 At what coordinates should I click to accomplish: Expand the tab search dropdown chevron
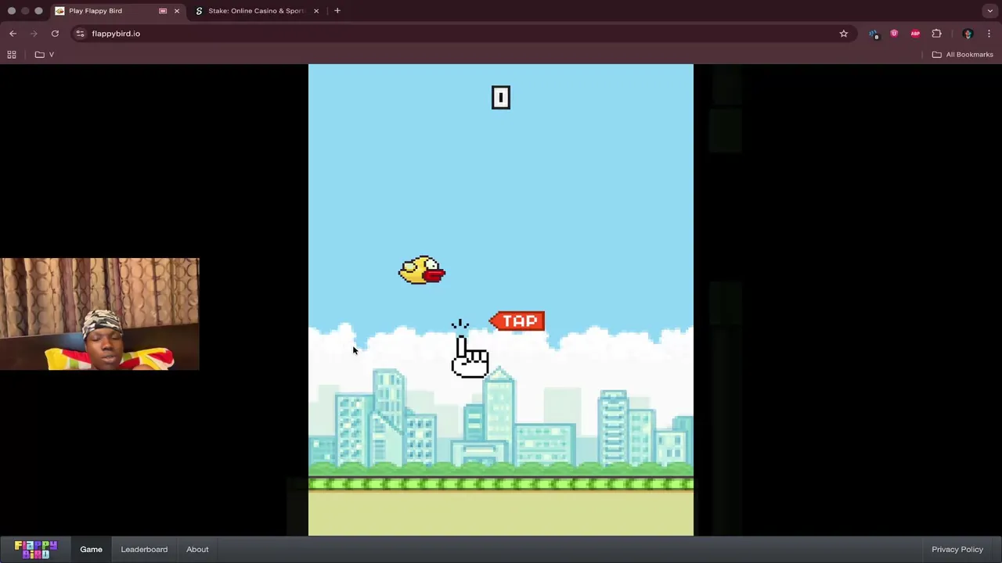click(x=990, y=11)
